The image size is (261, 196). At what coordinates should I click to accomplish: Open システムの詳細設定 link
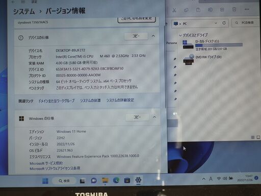(120, 100)
